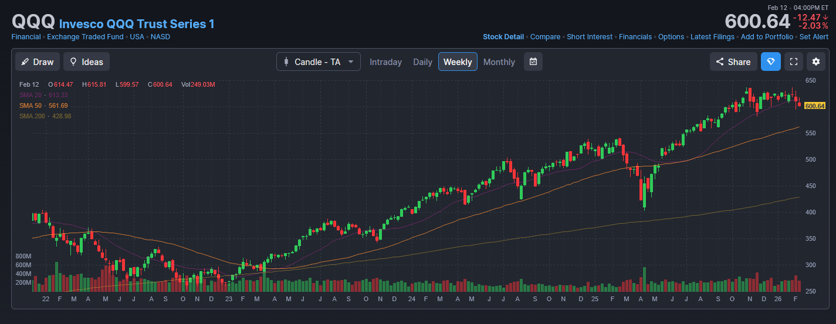
Task: Click the Invesco QQQ Trust Series 1 name
Action: pos(137,24)
